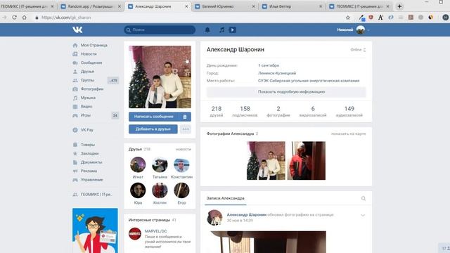Click the показать на карте link
Screen dimensions: 450x253
348,134
